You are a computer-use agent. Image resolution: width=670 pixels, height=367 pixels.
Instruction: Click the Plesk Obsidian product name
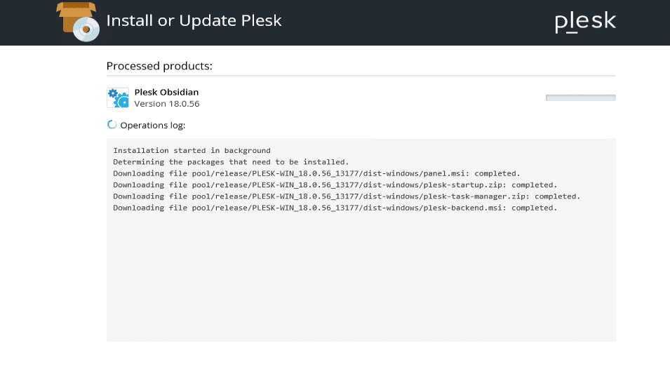[166, 92]
